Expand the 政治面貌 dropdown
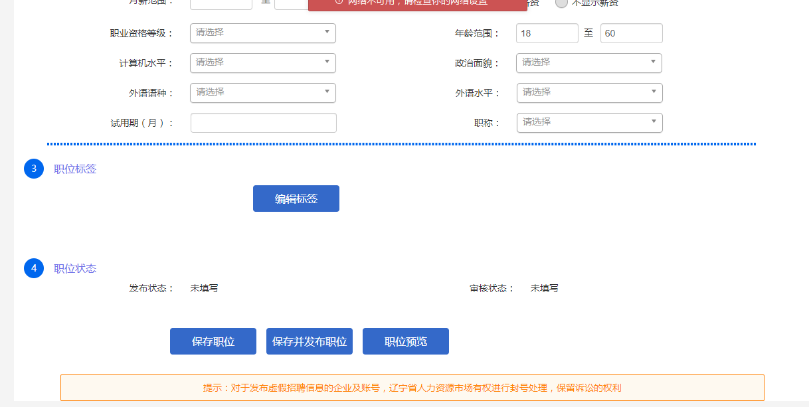The width and height of the screenshot is (809, 407). coord(588,63)
